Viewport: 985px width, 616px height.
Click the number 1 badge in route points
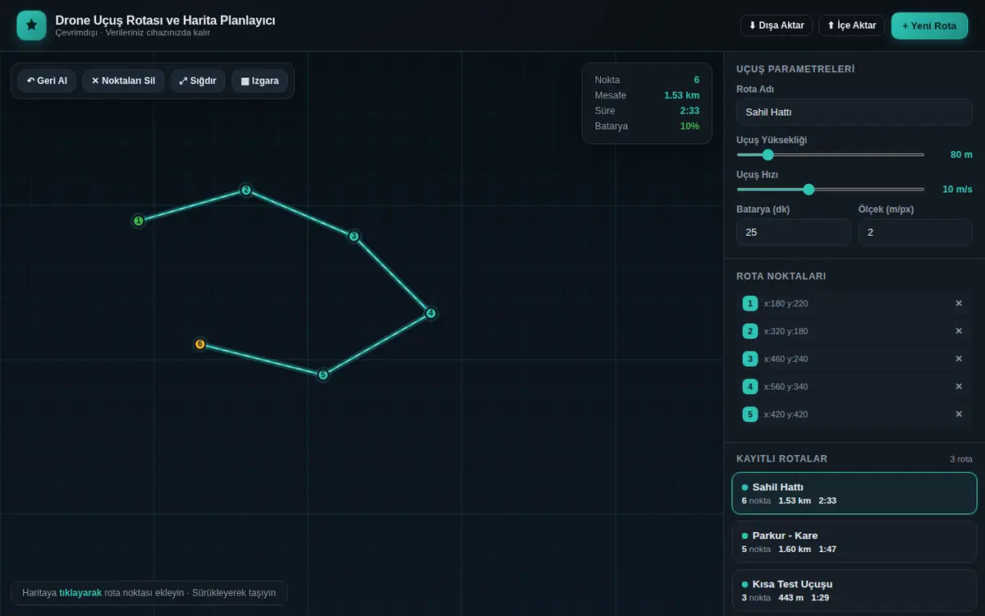pos(749,304)
